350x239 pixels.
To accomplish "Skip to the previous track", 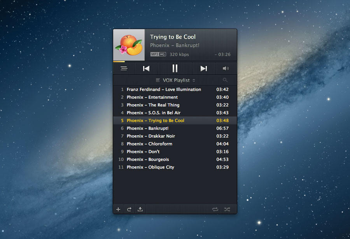I will (146, 68).
